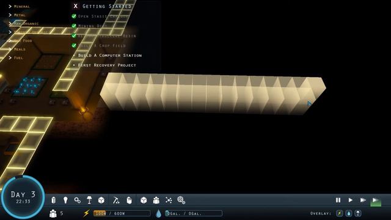The width and height of the screenshot is (391, 220).
Task: Open the gear settings icon
Action: point(181,200)
